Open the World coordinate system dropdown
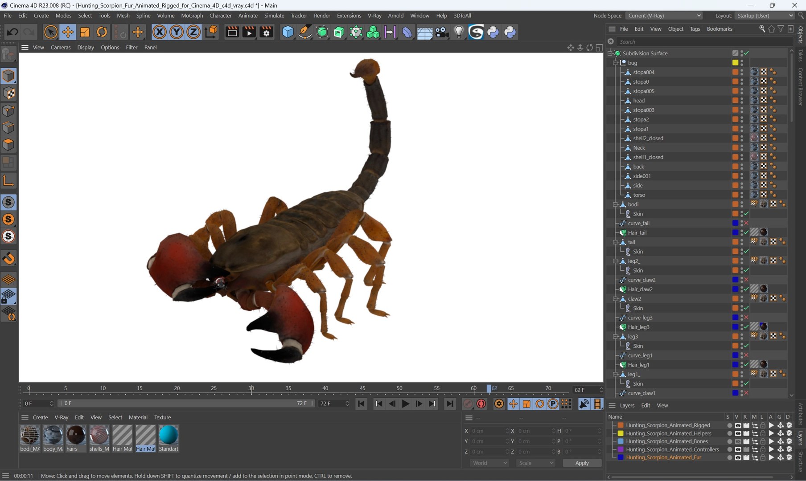Screen dimensions: 806x481 [489, 463]
